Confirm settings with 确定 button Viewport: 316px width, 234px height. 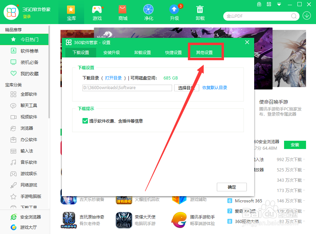(232, 187)
